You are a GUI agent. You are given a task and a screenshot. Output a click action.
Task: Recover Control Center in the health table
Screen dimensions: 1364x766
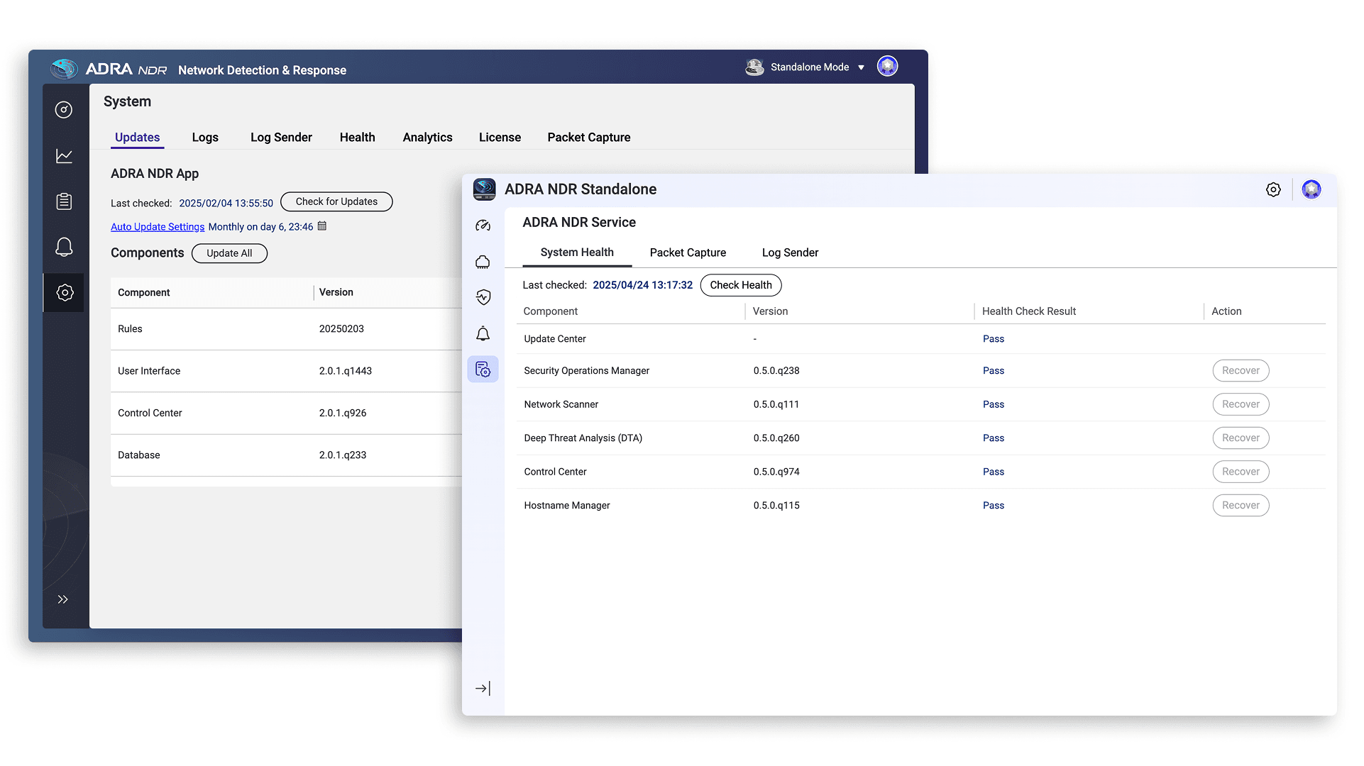[x=1241, y=472]
